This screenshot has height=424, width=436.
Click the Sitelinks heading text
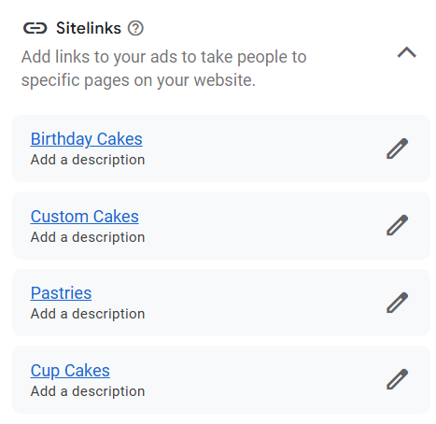click(89, 28)
